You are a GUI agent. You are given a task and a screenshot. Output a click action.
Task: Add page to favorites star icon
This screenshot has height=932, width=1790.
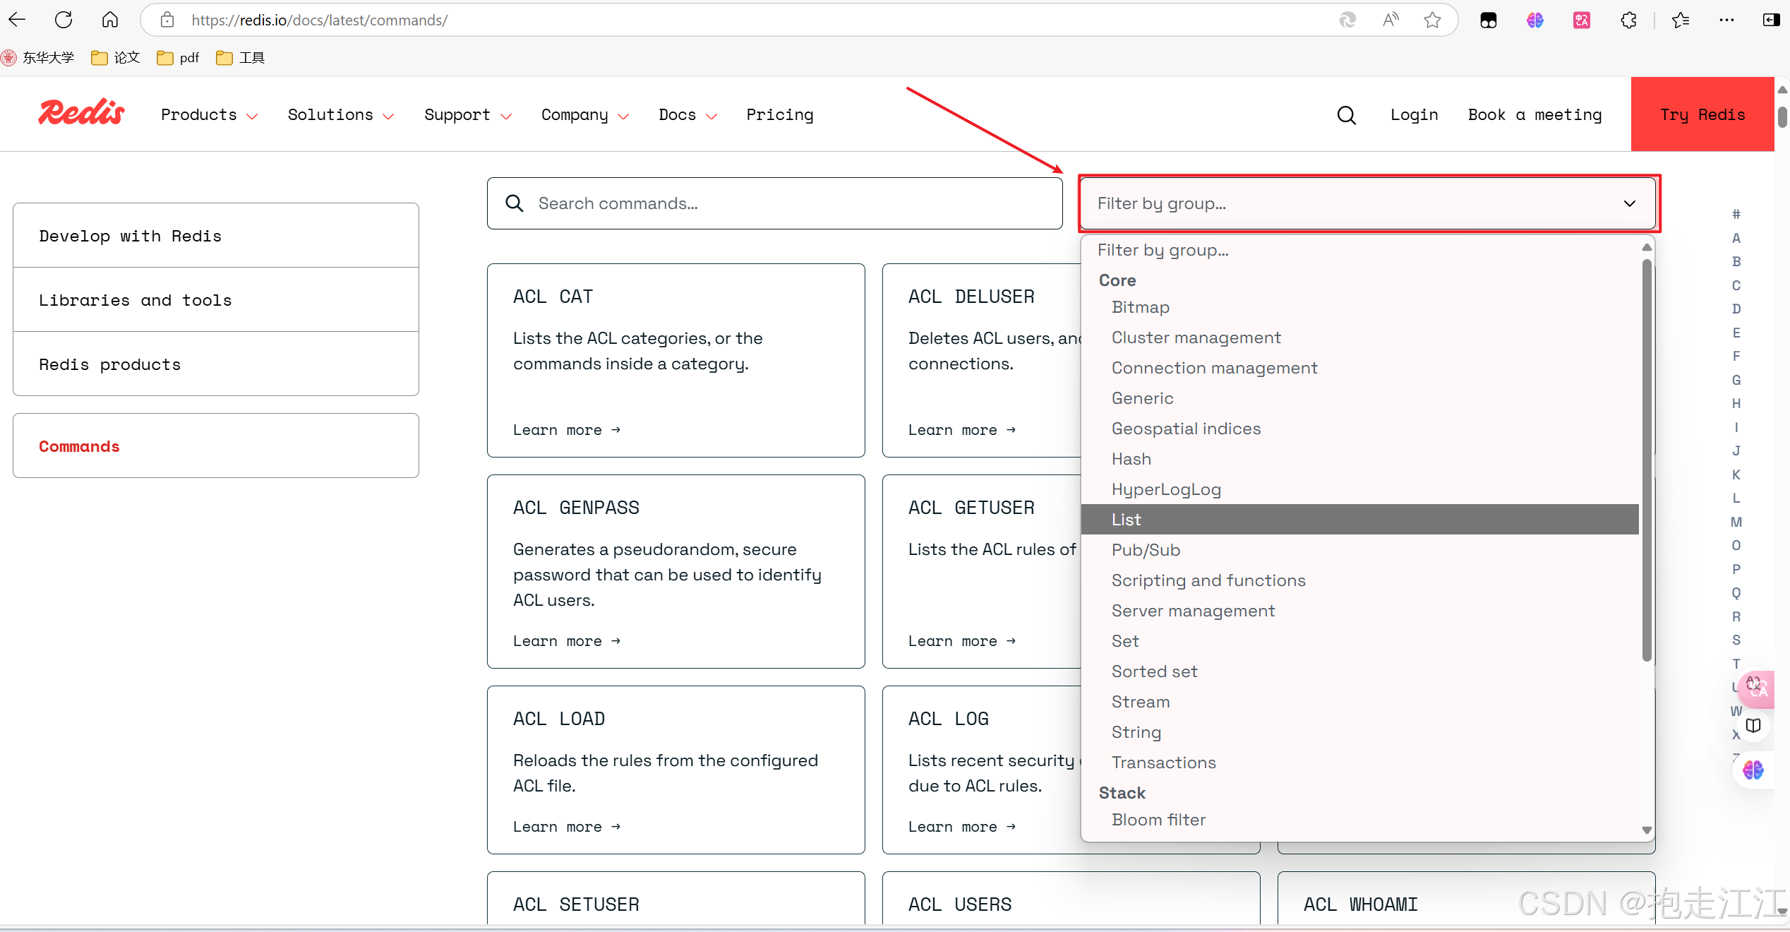(x=1432, y=20)
